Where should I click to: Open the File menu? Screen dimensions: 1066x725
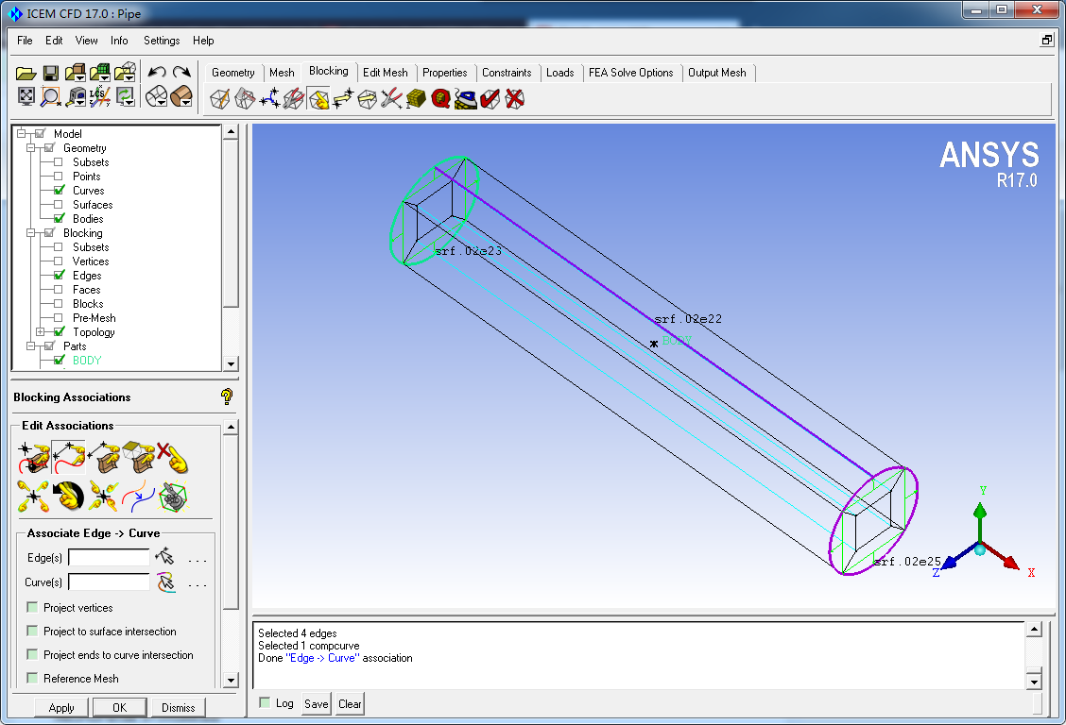(25, 41)
